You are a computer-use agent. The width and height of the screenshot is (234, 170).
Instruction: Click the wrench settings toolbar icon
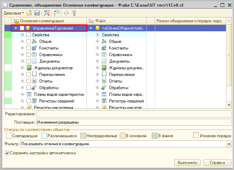[x=74, y=13]
